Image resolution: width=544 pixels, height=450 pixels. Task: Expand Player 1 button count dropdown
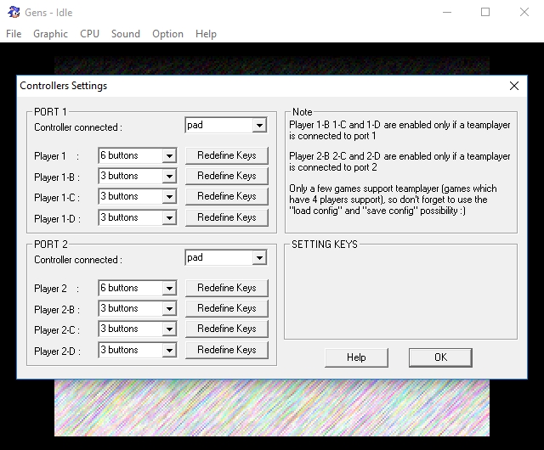click(169, 155)
